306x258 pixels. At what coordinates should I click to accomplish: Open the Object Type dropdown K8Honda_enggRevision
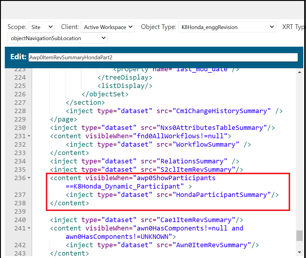pyautogui.click(x=227, y=27)
